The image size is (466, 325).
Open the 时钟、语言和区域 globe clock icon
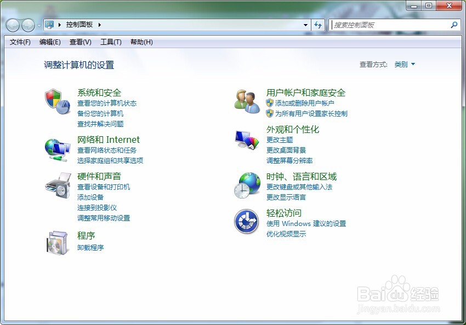(x=247, y=185)
